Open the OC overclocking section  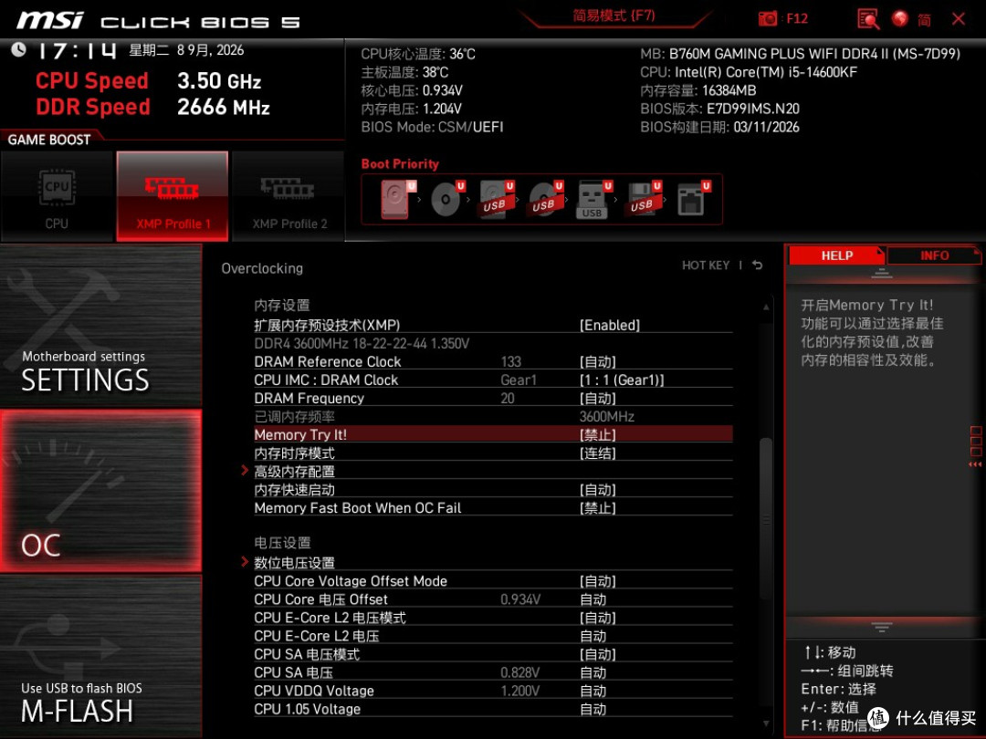pos(100,491)
